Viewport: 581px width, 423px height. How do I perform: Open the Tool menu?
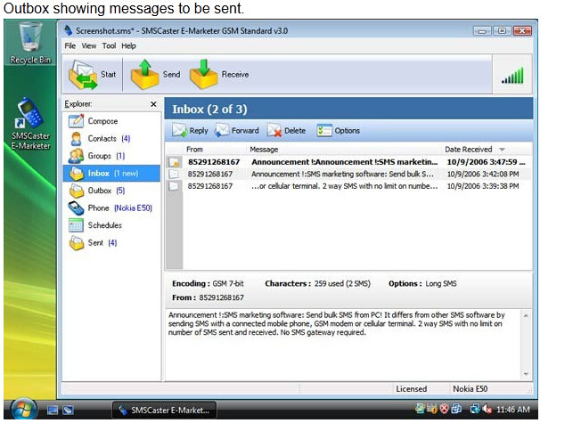[x=109, y=45]
